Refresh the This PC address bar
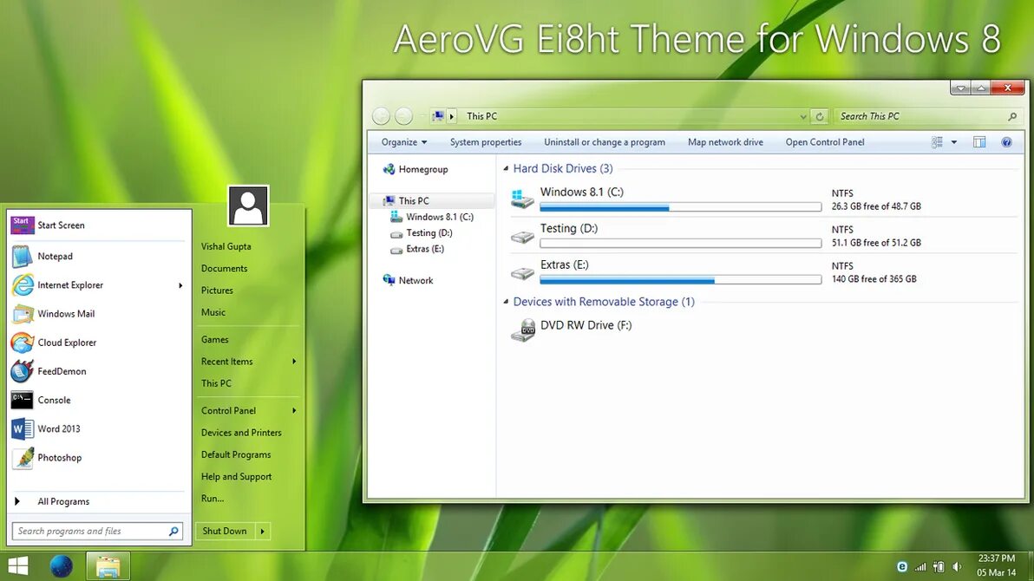The height and width of the screenshot is (581, 1034). pyautogui.click(x=819, y=116)
